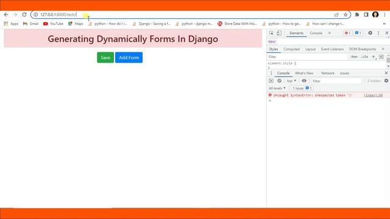Viewport: 390px width, 219px height.
Task: Add a new style rule plus icon
Action: tap(374, 57)
